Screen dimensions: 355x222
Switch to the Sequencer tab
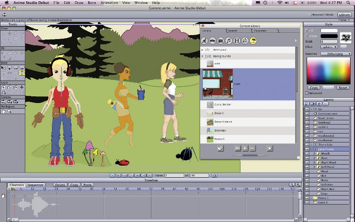[35, 185]
